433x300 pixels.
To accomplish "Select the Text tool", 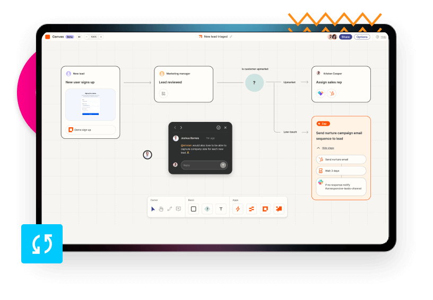I will (x=221, y=209).
